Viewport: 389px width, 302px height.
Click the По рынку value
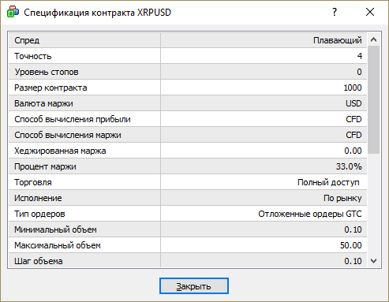click(x=342, y=198)
